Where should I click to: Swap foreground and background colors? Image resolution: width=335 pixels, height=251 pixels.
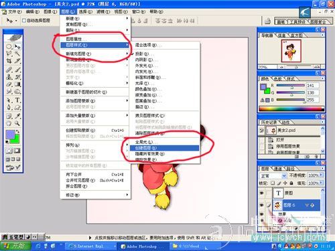pos(17,132)
